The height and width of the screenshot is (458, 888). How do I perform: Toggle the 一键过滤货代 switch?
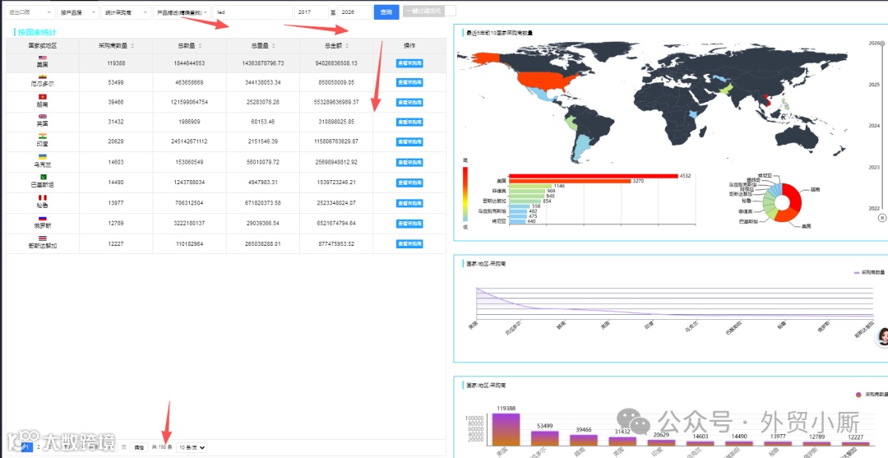pos(428,11)
